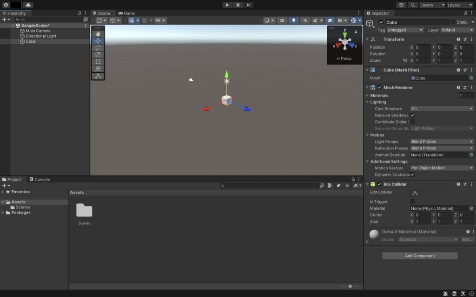Image resolution: width=476 pixels, height=297 pixels.
Task: Select the Hand view tool
Action: pyautogui.click(x=98, y=34)
